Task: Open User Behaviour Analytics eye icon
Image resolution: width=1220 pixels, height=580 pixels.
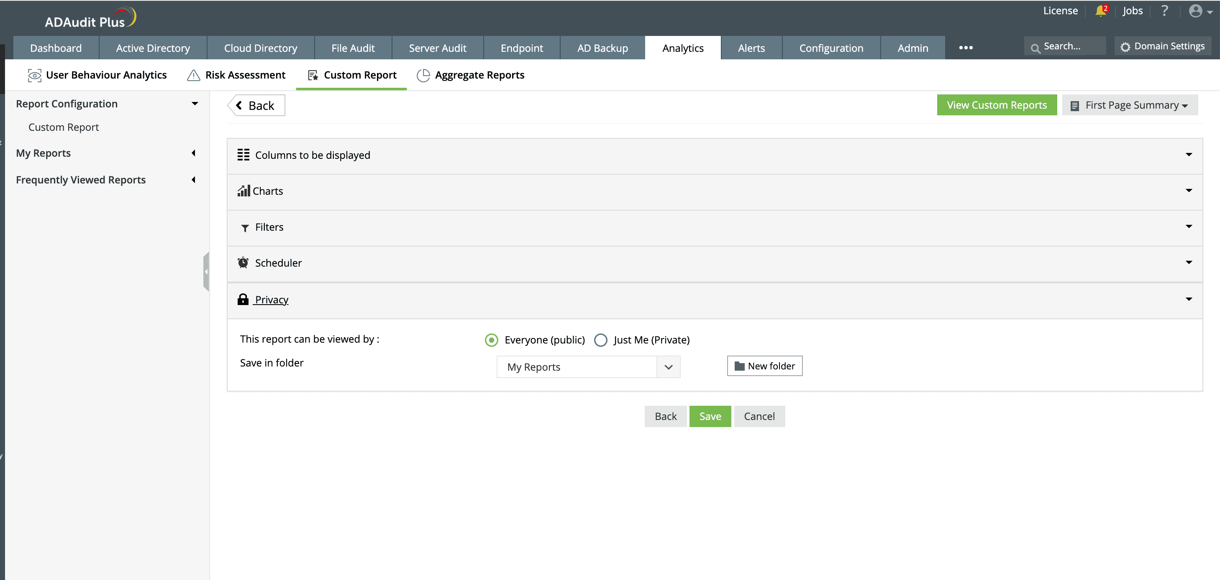Action: tap(35, 75)
